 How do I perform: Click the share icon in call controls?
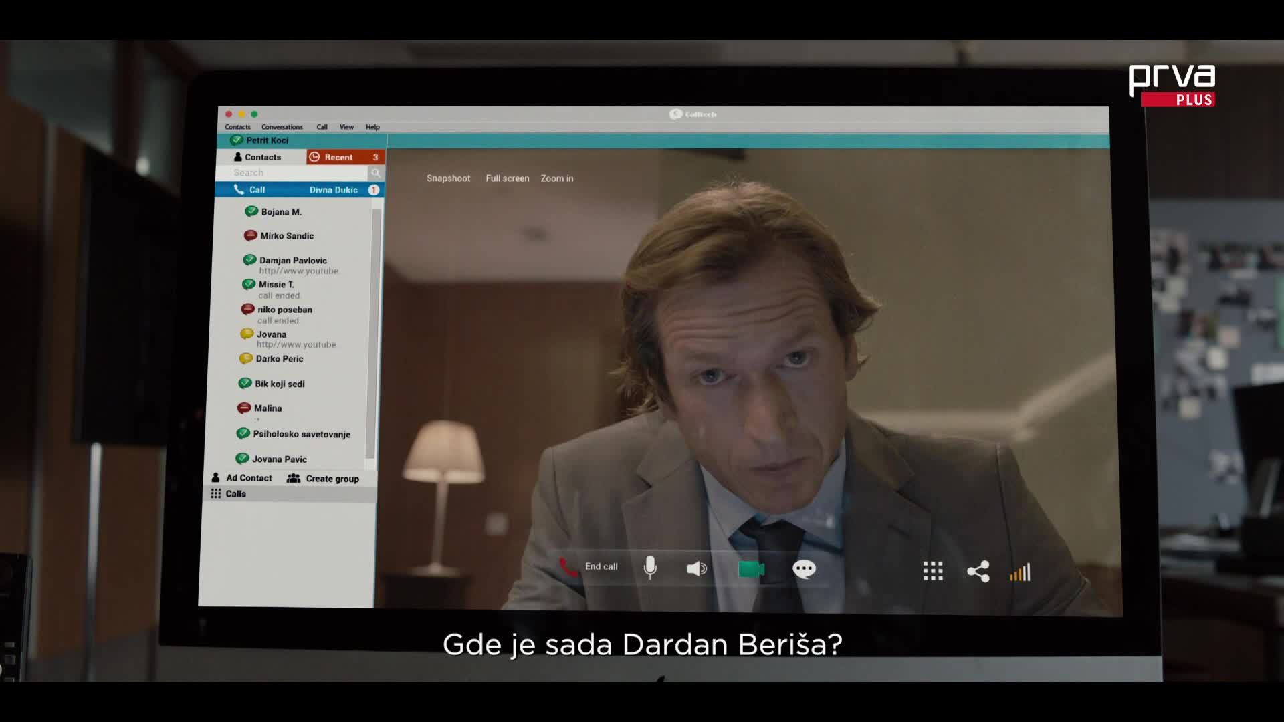tap(978, 571)
